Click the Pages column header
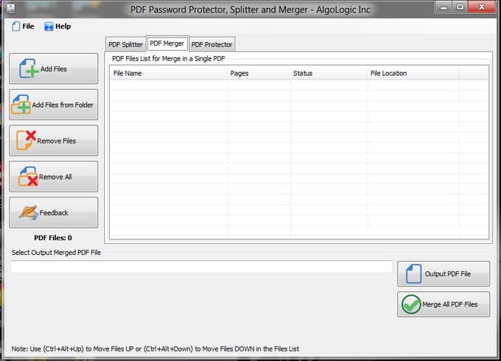 (259, 73)
